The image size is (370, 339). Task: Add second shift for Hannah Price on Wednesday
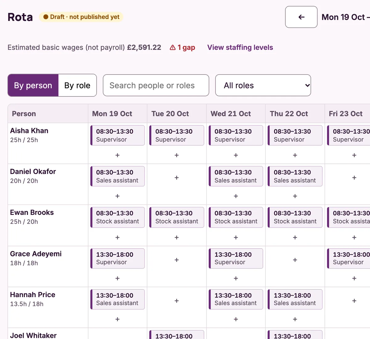236,319
